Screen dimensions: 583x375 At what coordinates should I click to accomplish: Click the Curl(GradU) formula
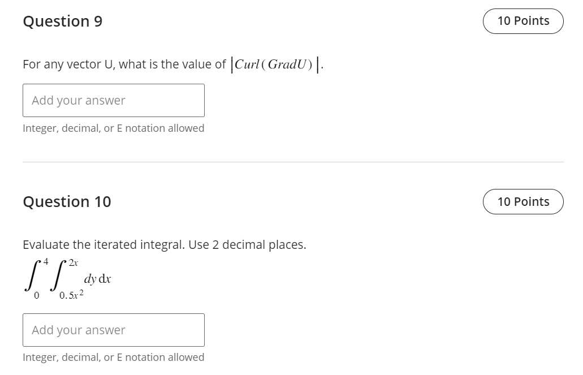point(275,64)
